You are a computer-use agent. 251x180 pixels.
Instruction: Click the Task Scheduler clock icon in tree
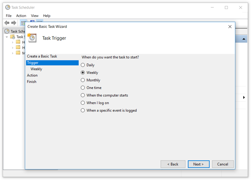click(x=7, y=31)
